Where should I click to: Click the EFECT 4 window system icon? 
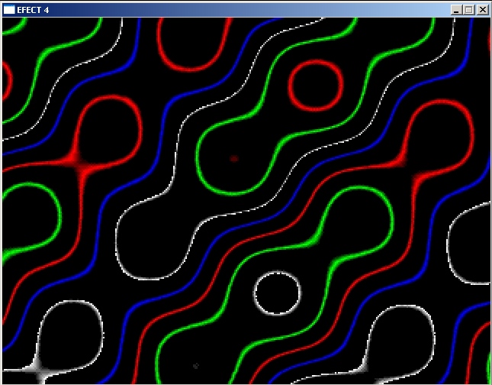9,10
